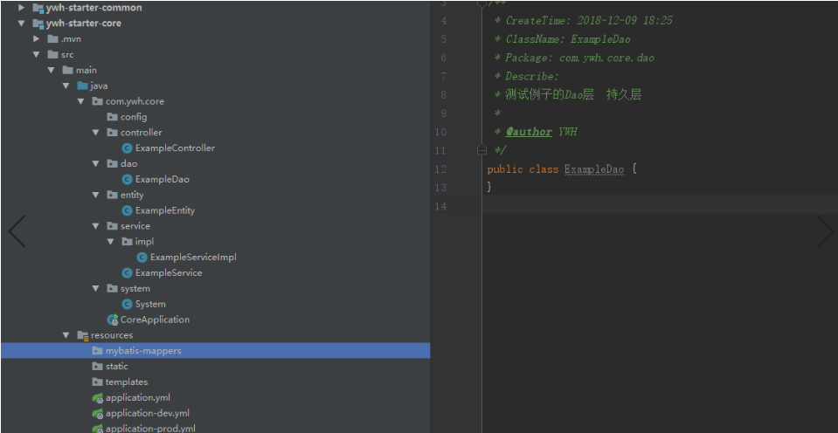Select the templates folder

click(x=127, y=382)
